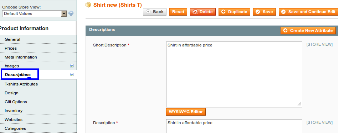The image size is (339, 133).
Task: Click the Description text area
Action: [234, 126]
